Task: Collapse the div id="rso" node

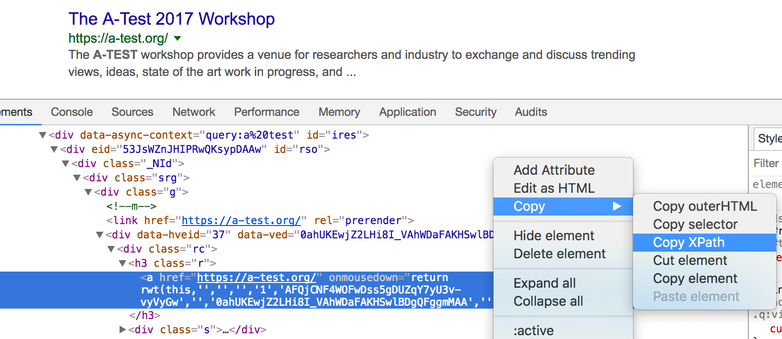Action: tap(54, 150)
